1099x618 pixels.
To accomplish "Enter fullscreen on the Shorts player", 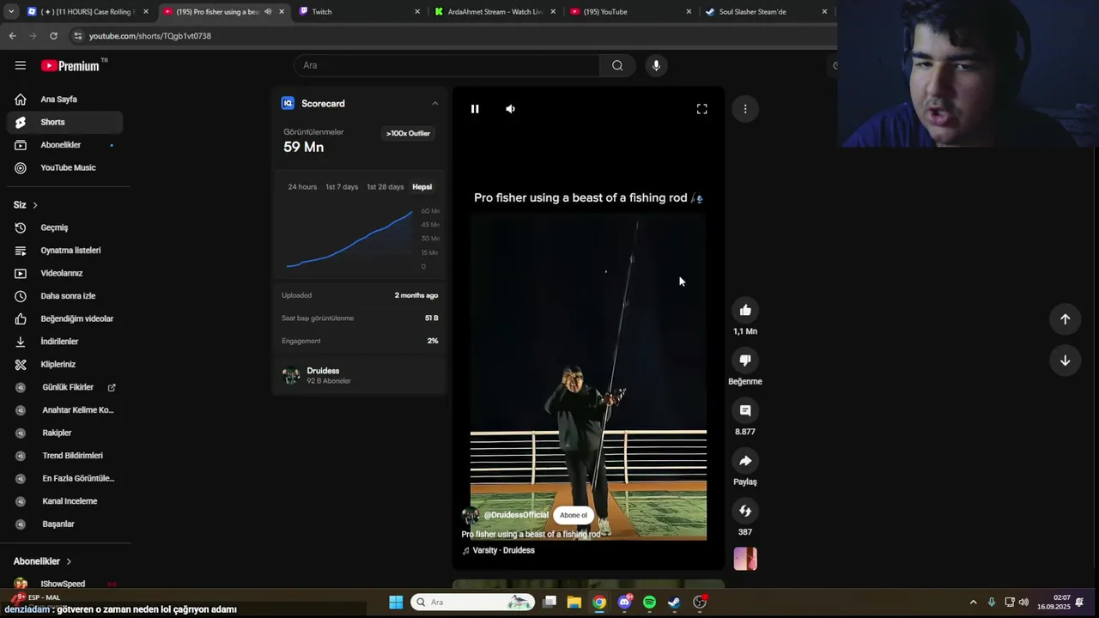I will tap(701, 109).
